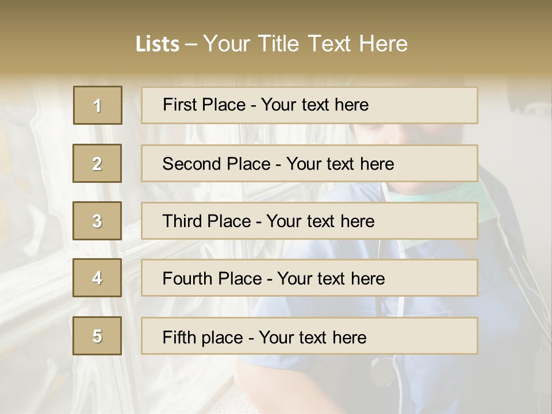
Task: Click the Fourth Place text bar
Action: point(309,278)
